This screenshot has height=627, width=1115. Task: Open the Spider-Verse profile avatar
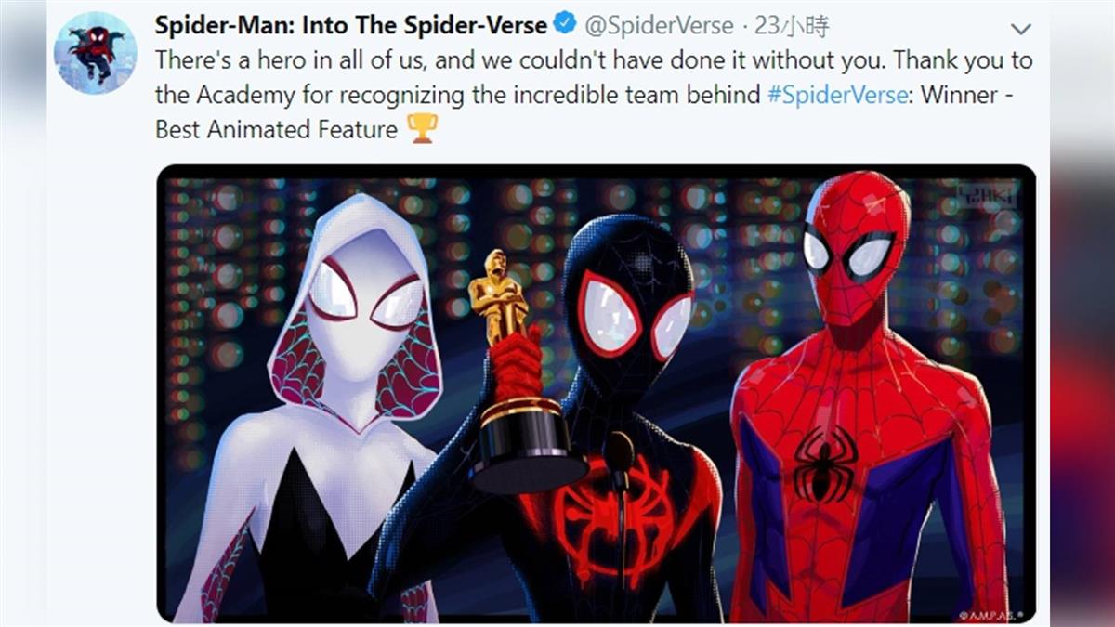coord(96,53)
